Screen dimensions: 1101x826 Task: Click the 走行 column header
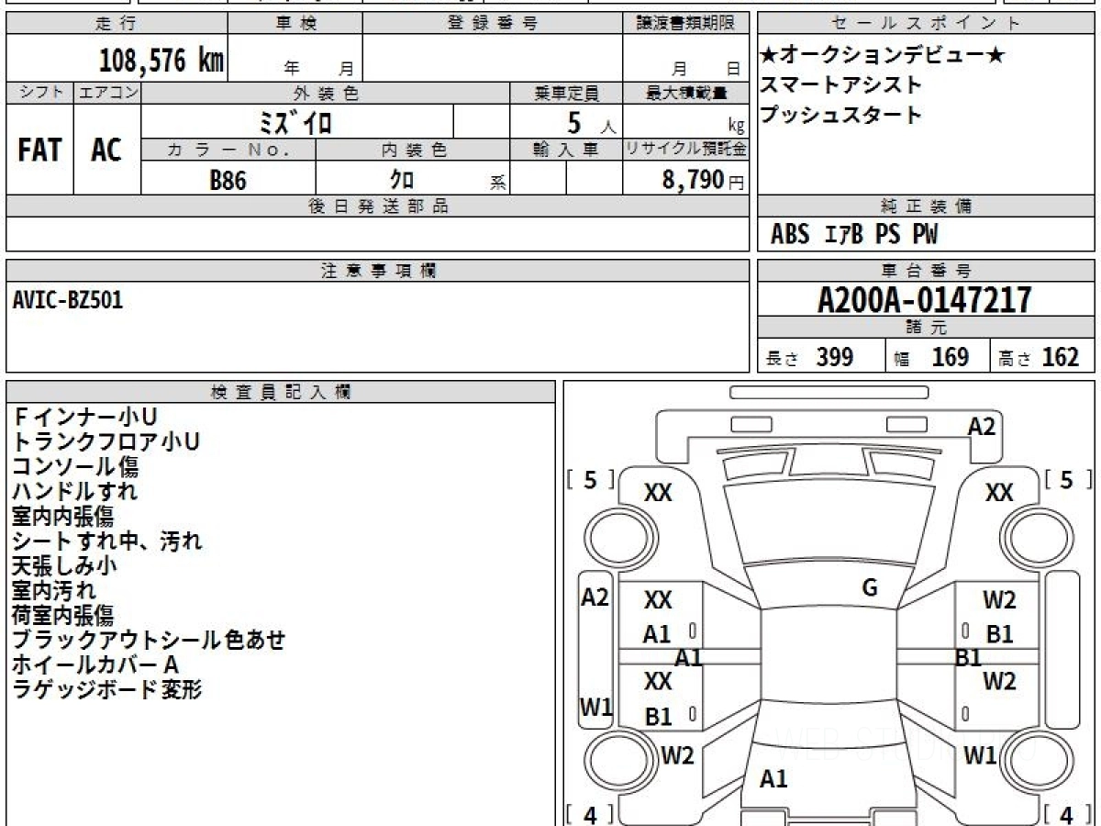click(116, 25)
